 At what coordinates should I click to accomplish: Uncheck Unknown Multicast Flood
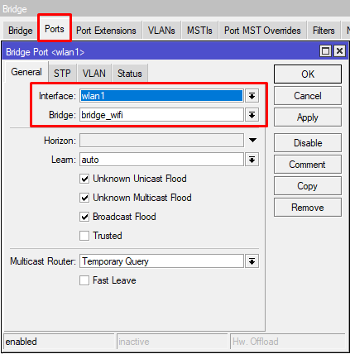(84, 198)
